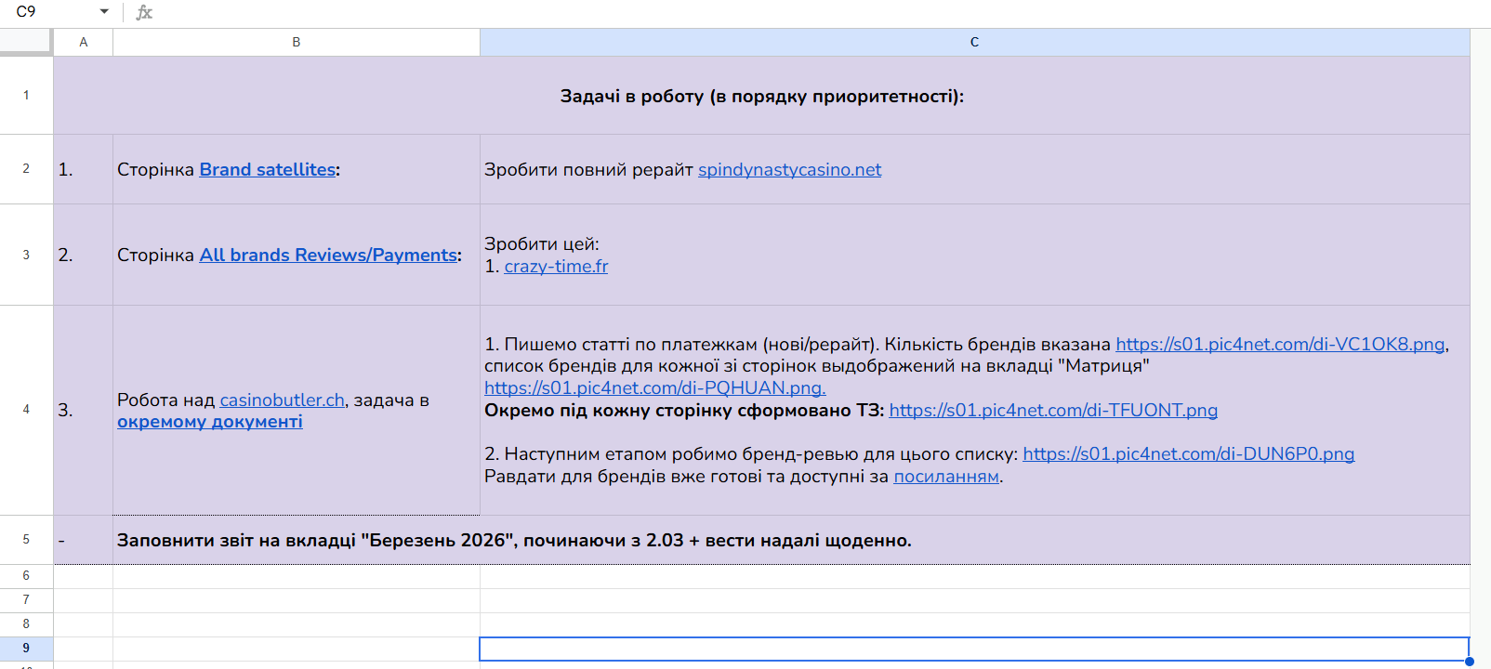The height and width of the screenshot is (669, 1491).
Task: Click the dash cell in row 5
Action: point(84,540)
